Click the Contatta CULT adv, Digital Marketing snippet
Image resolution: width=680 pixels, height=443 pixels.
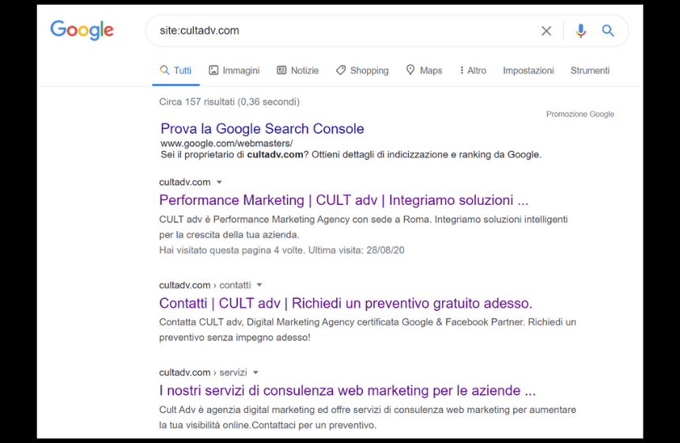tap(368, 330)
